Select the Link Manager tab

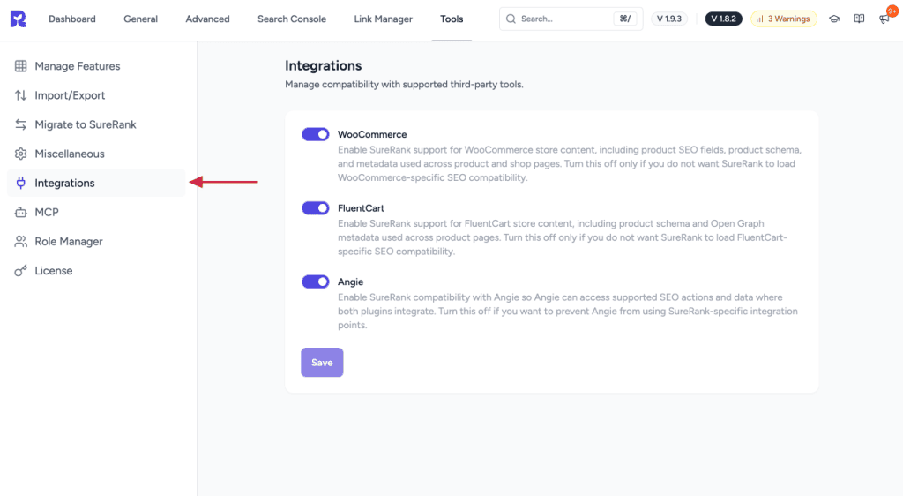[383, 19]
